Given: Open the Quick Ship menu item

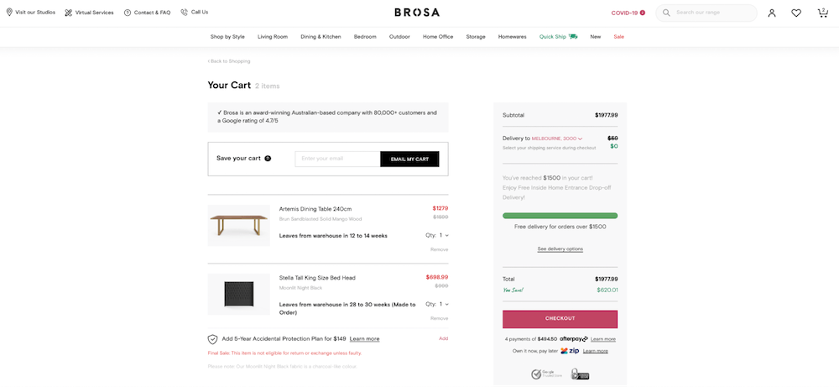Looking at the screenshot, I should 558,37.
